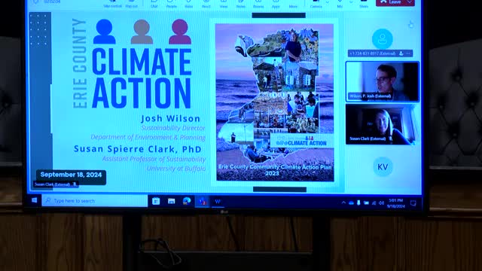
Task: Click the network tray icon
Action: coord(374,202)
